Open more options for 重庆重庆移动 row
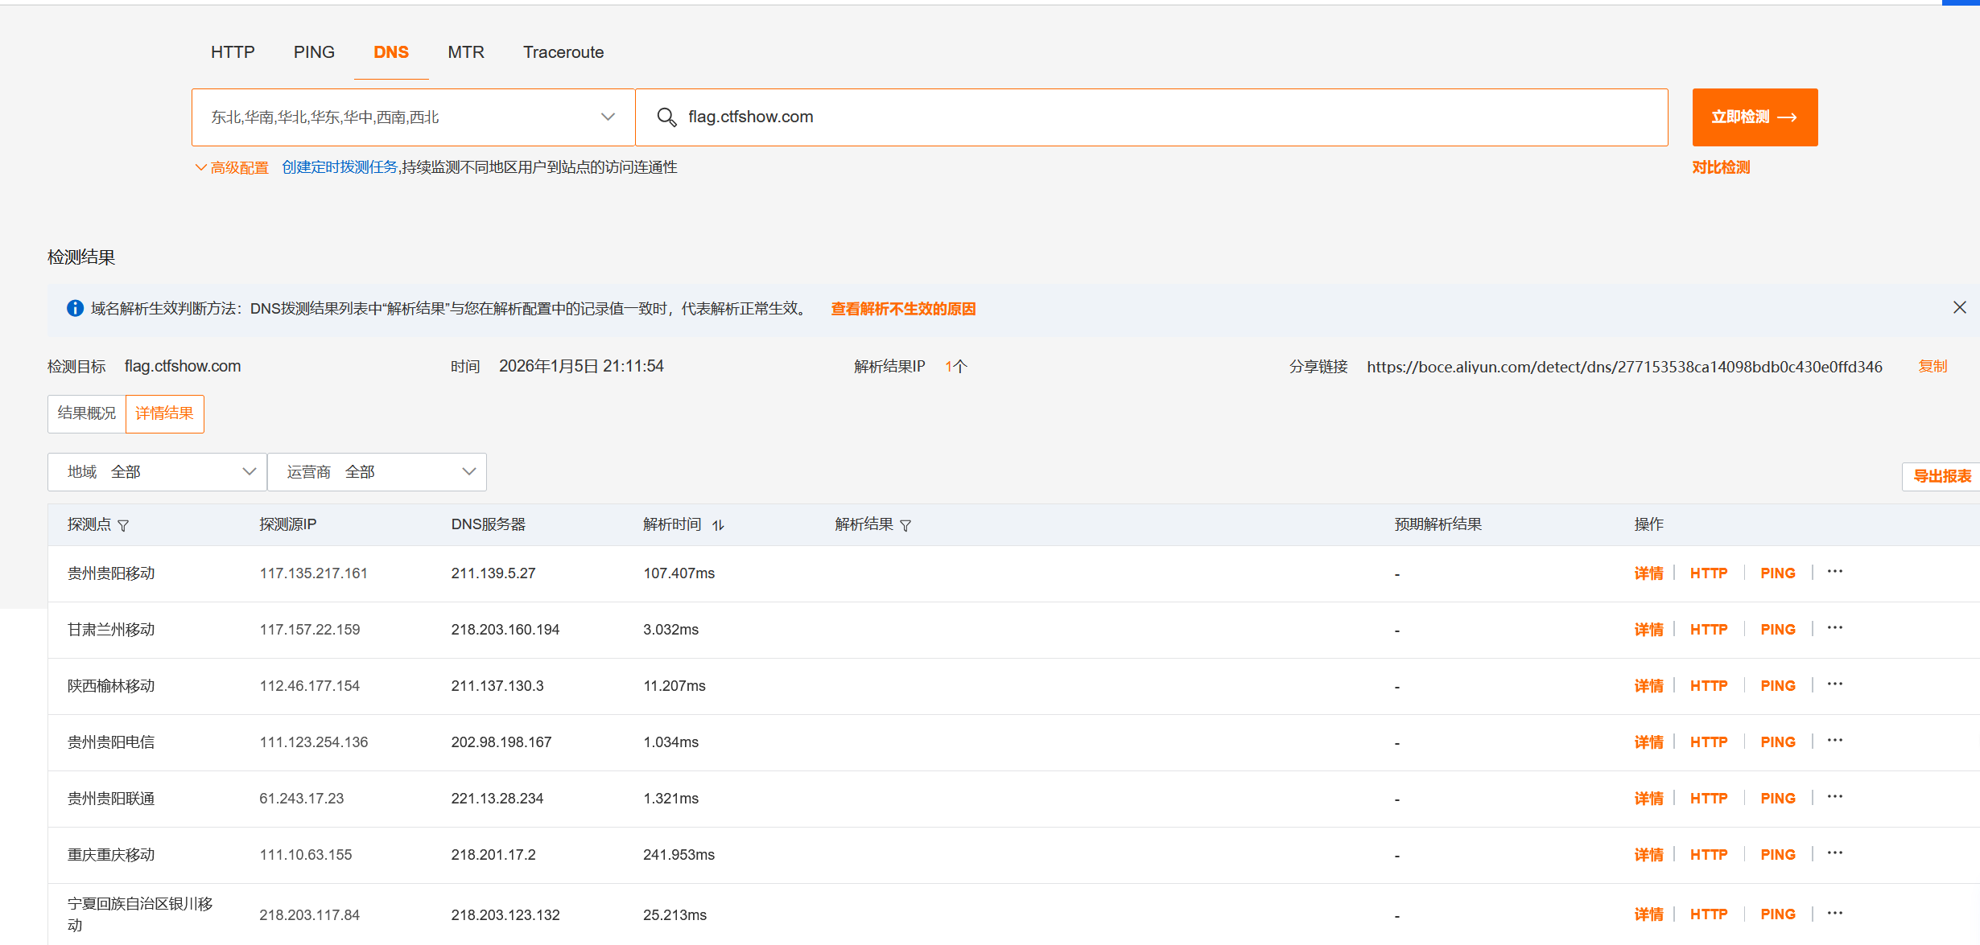 click(x=1834, y=853)
